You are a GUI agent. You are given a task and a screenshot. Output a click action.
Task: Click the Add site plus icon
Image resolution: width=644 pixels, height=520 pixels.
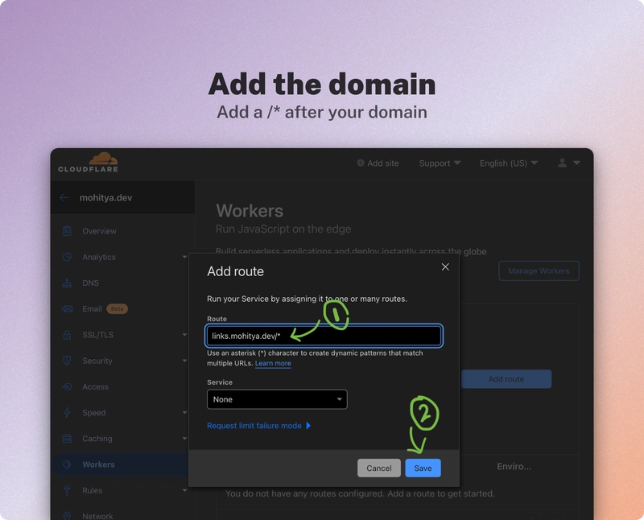coord(360,163)
